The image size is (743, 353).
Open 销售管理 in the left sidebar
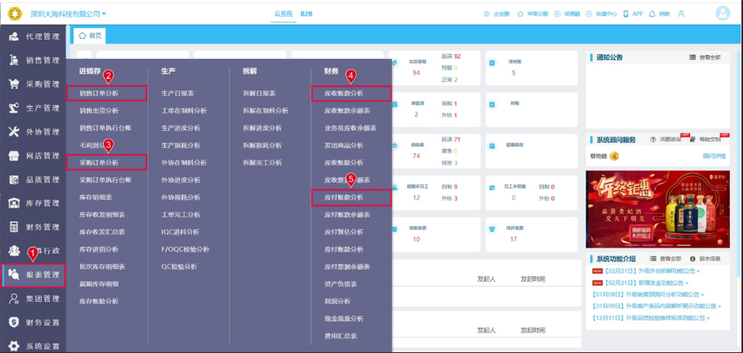[34, 60]
